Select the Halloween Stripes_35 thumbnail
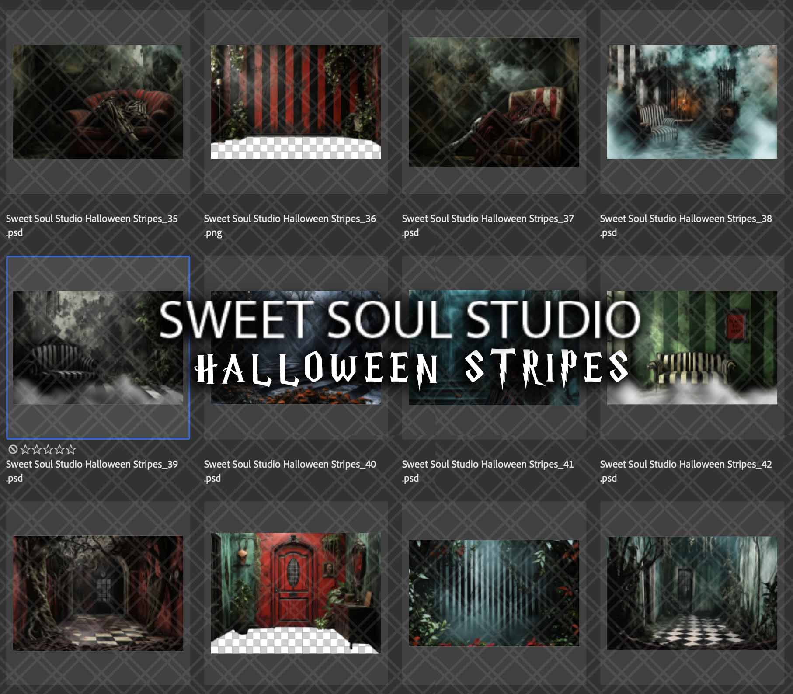This screenshot has height=694, width=793. (98, 102)
